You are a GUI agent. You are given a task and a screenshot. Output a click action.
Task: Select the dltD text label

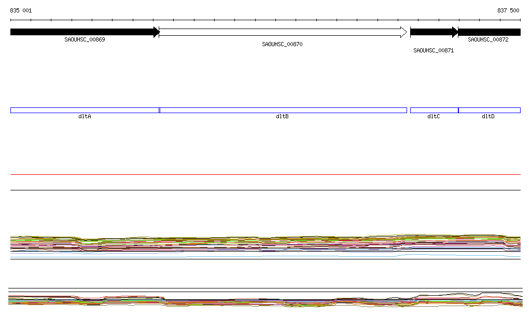(x=488, y=117)
